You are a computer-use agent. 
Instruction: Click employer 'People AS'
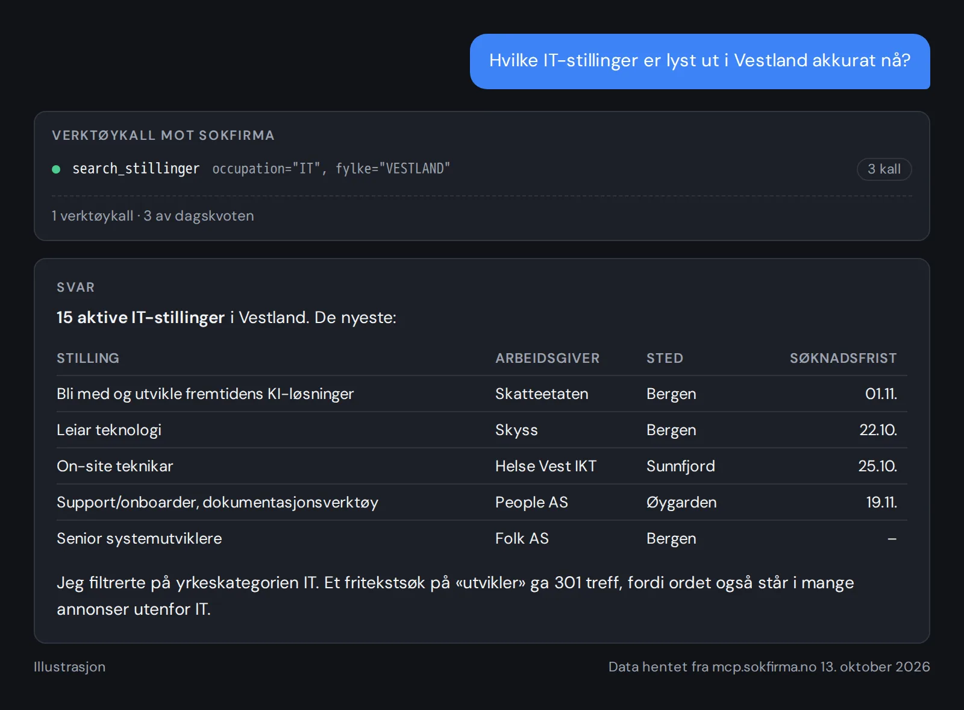(x=531, y=502)
